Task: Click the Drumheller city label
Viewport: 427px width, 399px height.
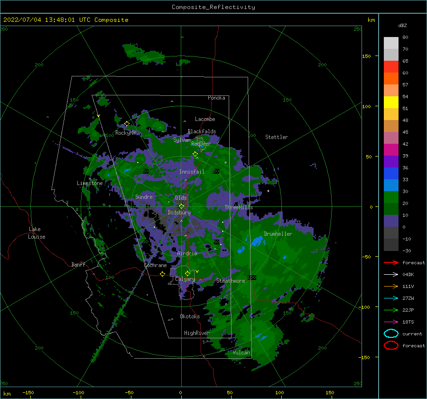Action: [x=278, y=234]
